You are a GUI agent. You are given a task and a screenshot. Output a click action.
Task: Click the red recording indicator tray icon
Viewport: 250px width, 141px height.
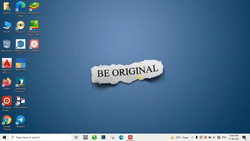coord(205,137)
